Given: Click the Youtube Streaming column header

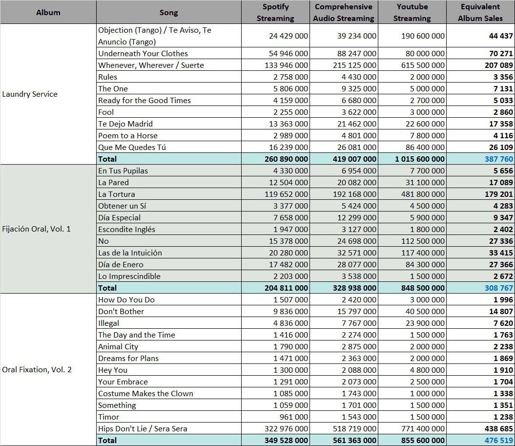Looking at the screenshot, I should coord(412,13).
